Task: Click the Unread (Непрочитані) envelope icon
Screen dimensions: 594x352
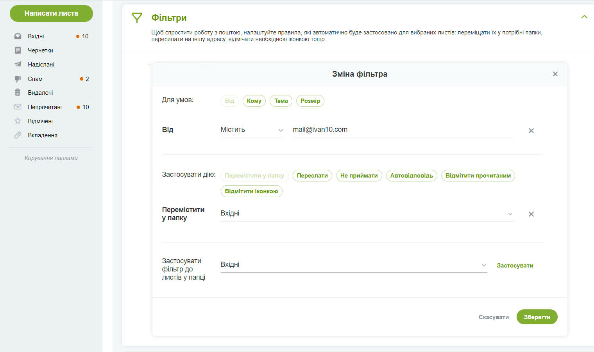Action: pyautogui.click(x=18, y=107)
